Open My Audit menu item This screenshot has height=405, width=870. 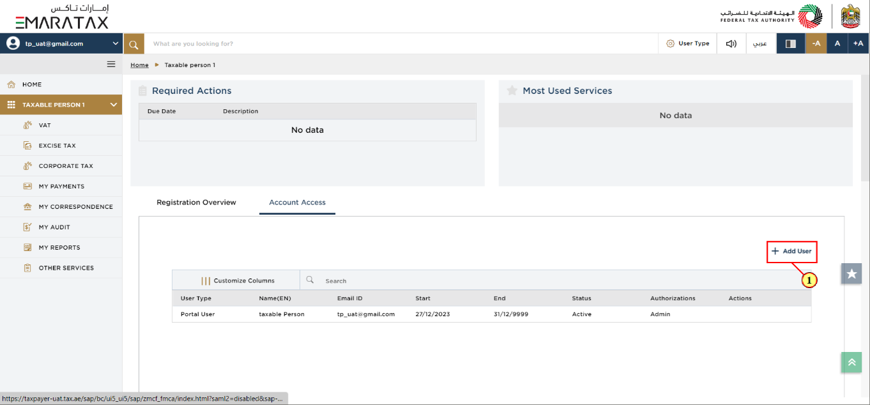pyautogui.click(x=61, y=227)
